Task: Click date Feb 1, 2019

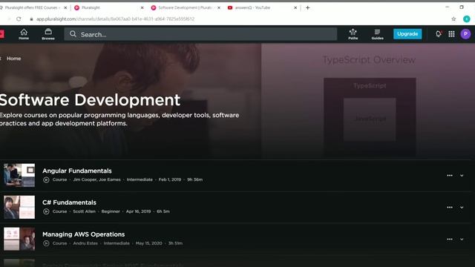Action: pos(170,179)
